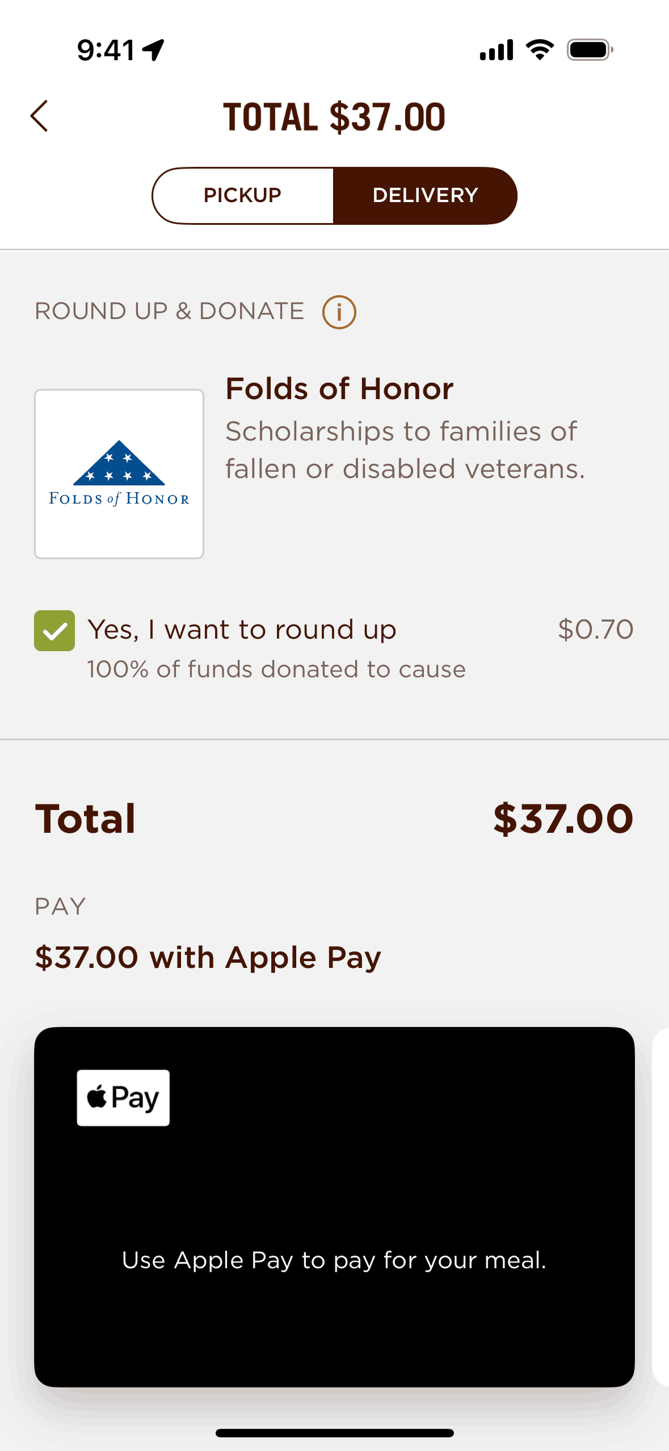Tap the location arrow beside the time

pos(154,50)
